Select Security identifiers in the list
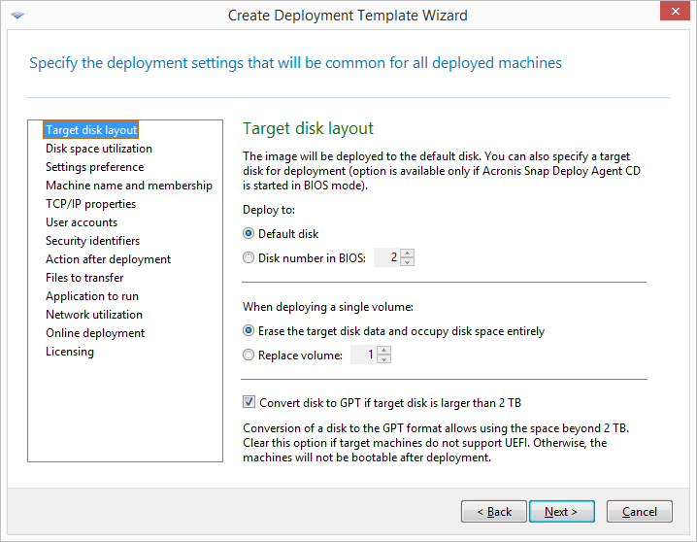This screenshot has width=697, height=542. click(x=92, y=241)
